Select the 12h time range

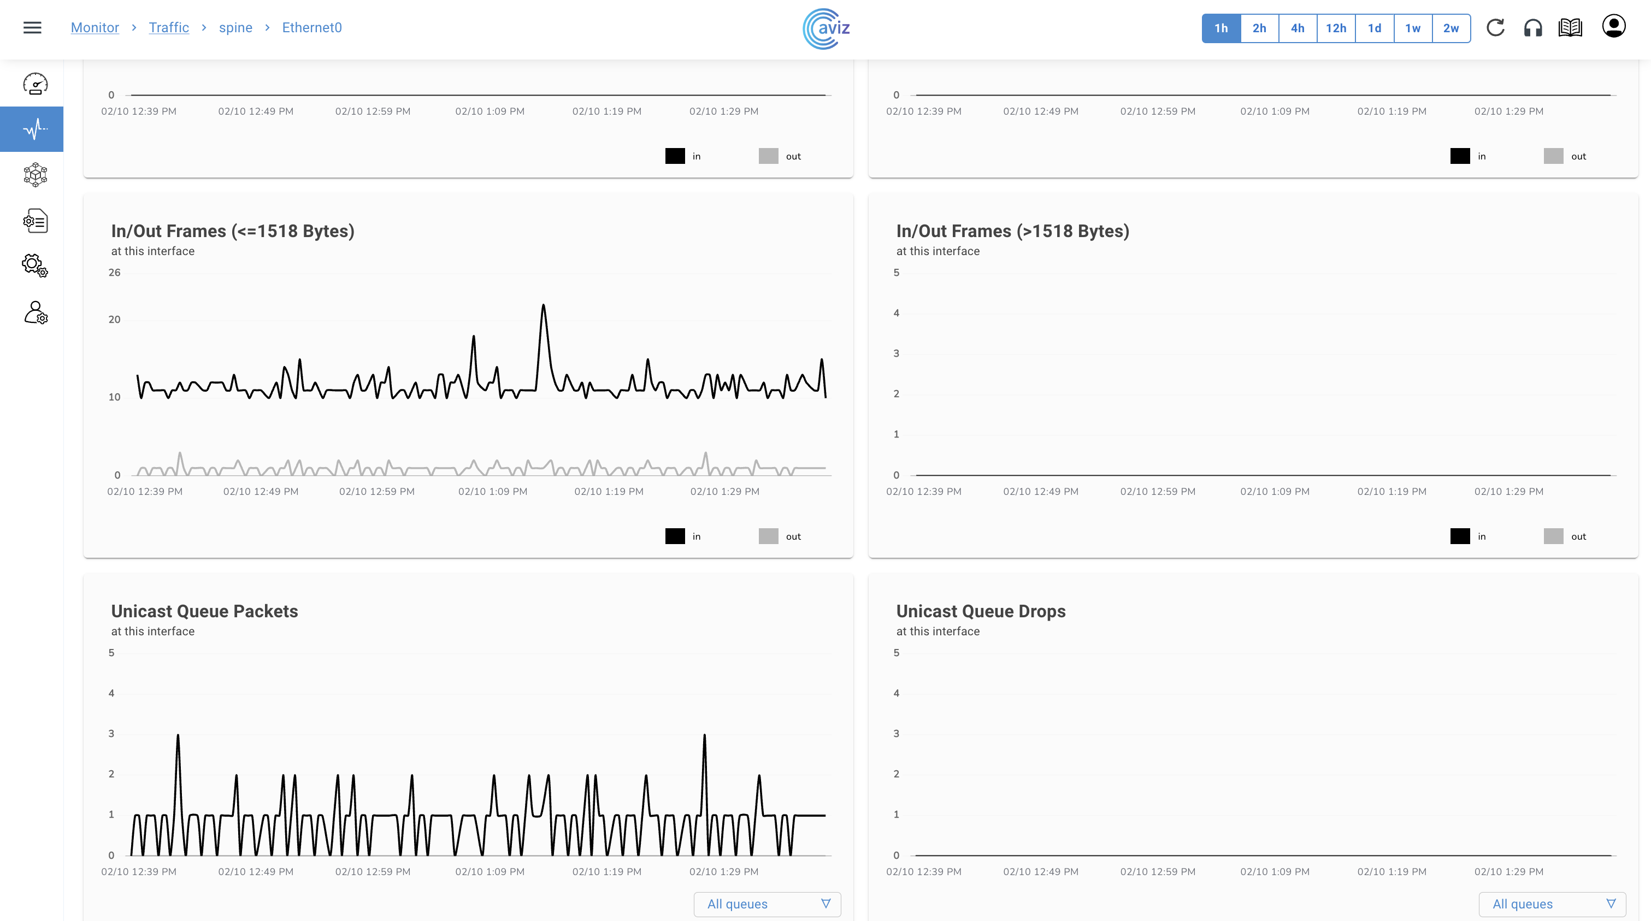tap(1336, 28)
